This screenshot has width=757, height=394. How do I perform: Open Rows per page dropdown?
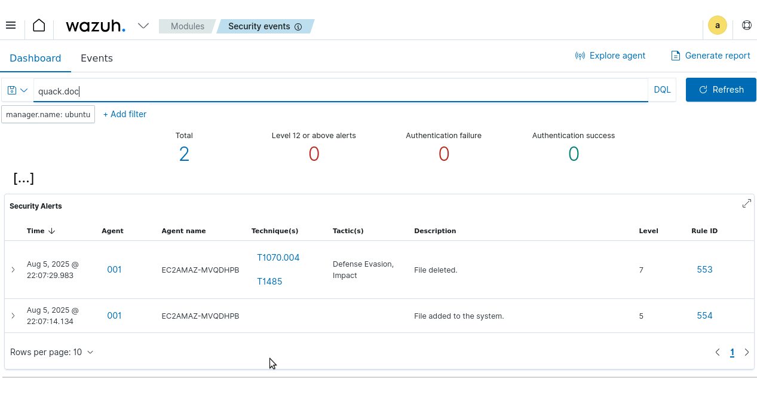(x=52, y=352)
